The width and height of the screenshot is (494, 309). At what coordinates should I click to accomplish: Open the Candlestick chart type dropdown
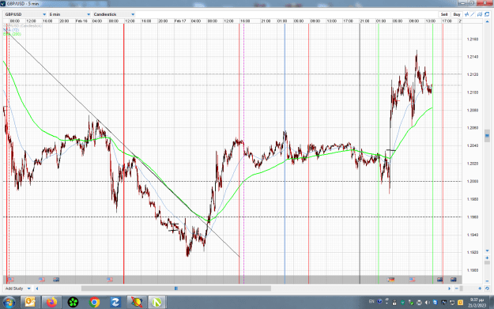click(x=114, y=14)
